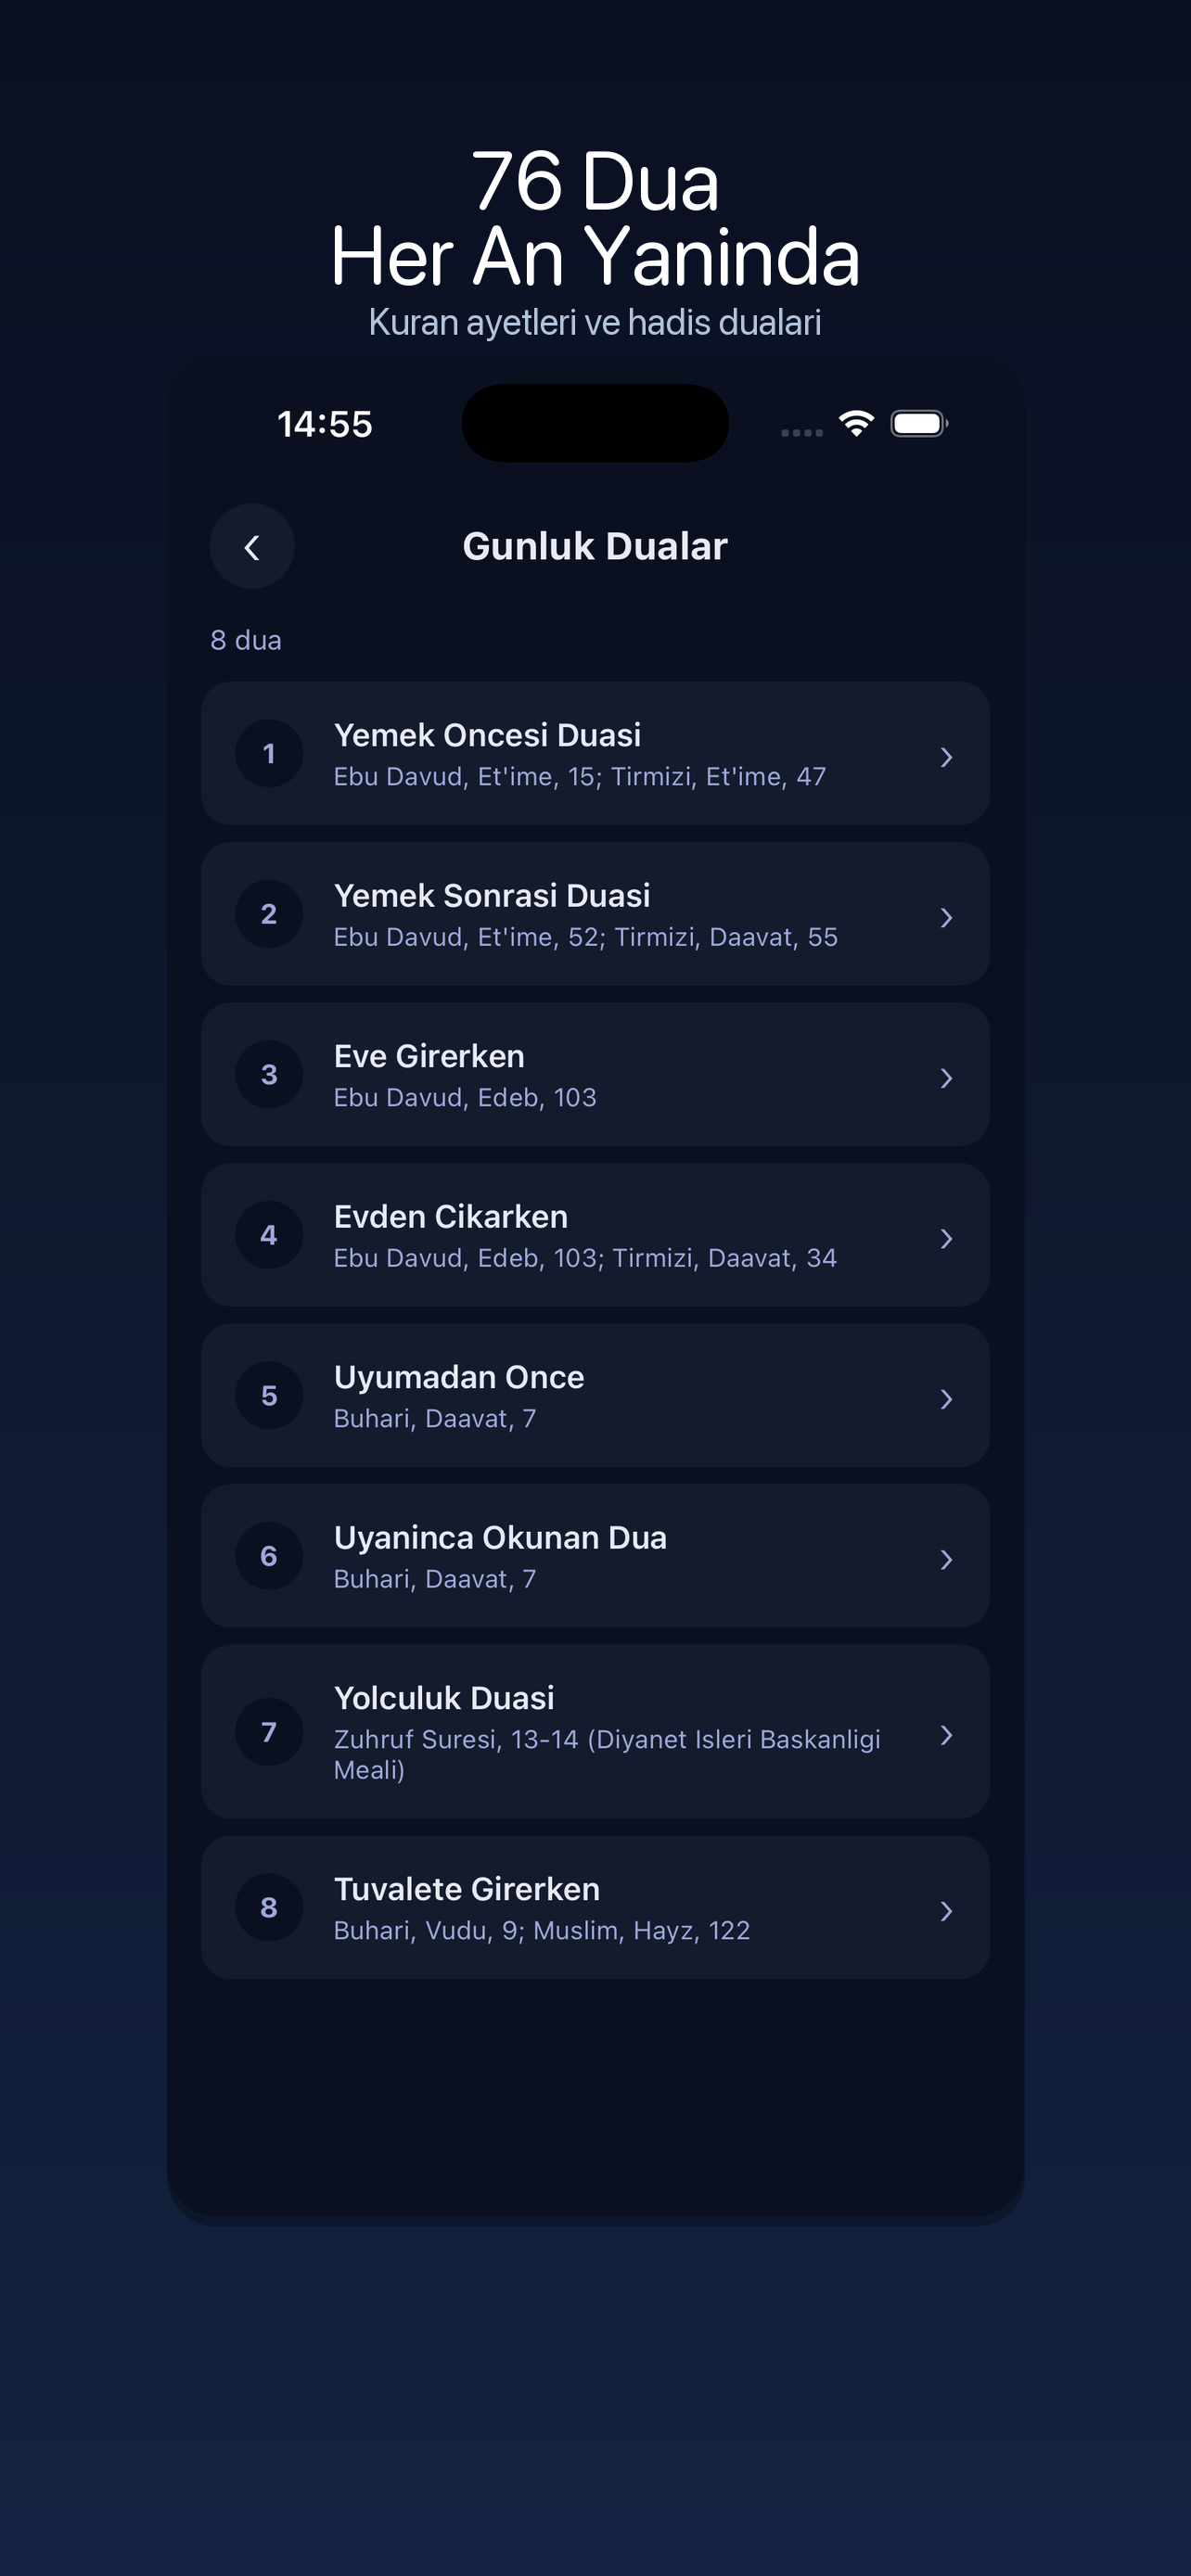Open Uyaninca Okunan Dua via chevron
This screenshot has width=1191, height=2576.
(946, 1559)
